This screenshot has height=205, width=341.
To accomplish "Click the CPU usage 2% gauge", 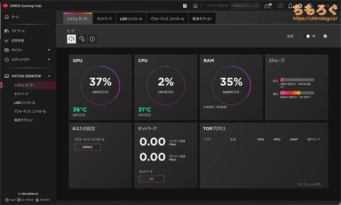I will pos(166,85).
